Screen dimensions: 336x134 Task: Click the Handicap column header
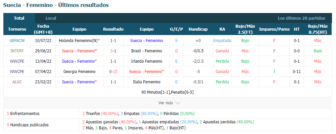pyautogui.click(x=198, y=29)
